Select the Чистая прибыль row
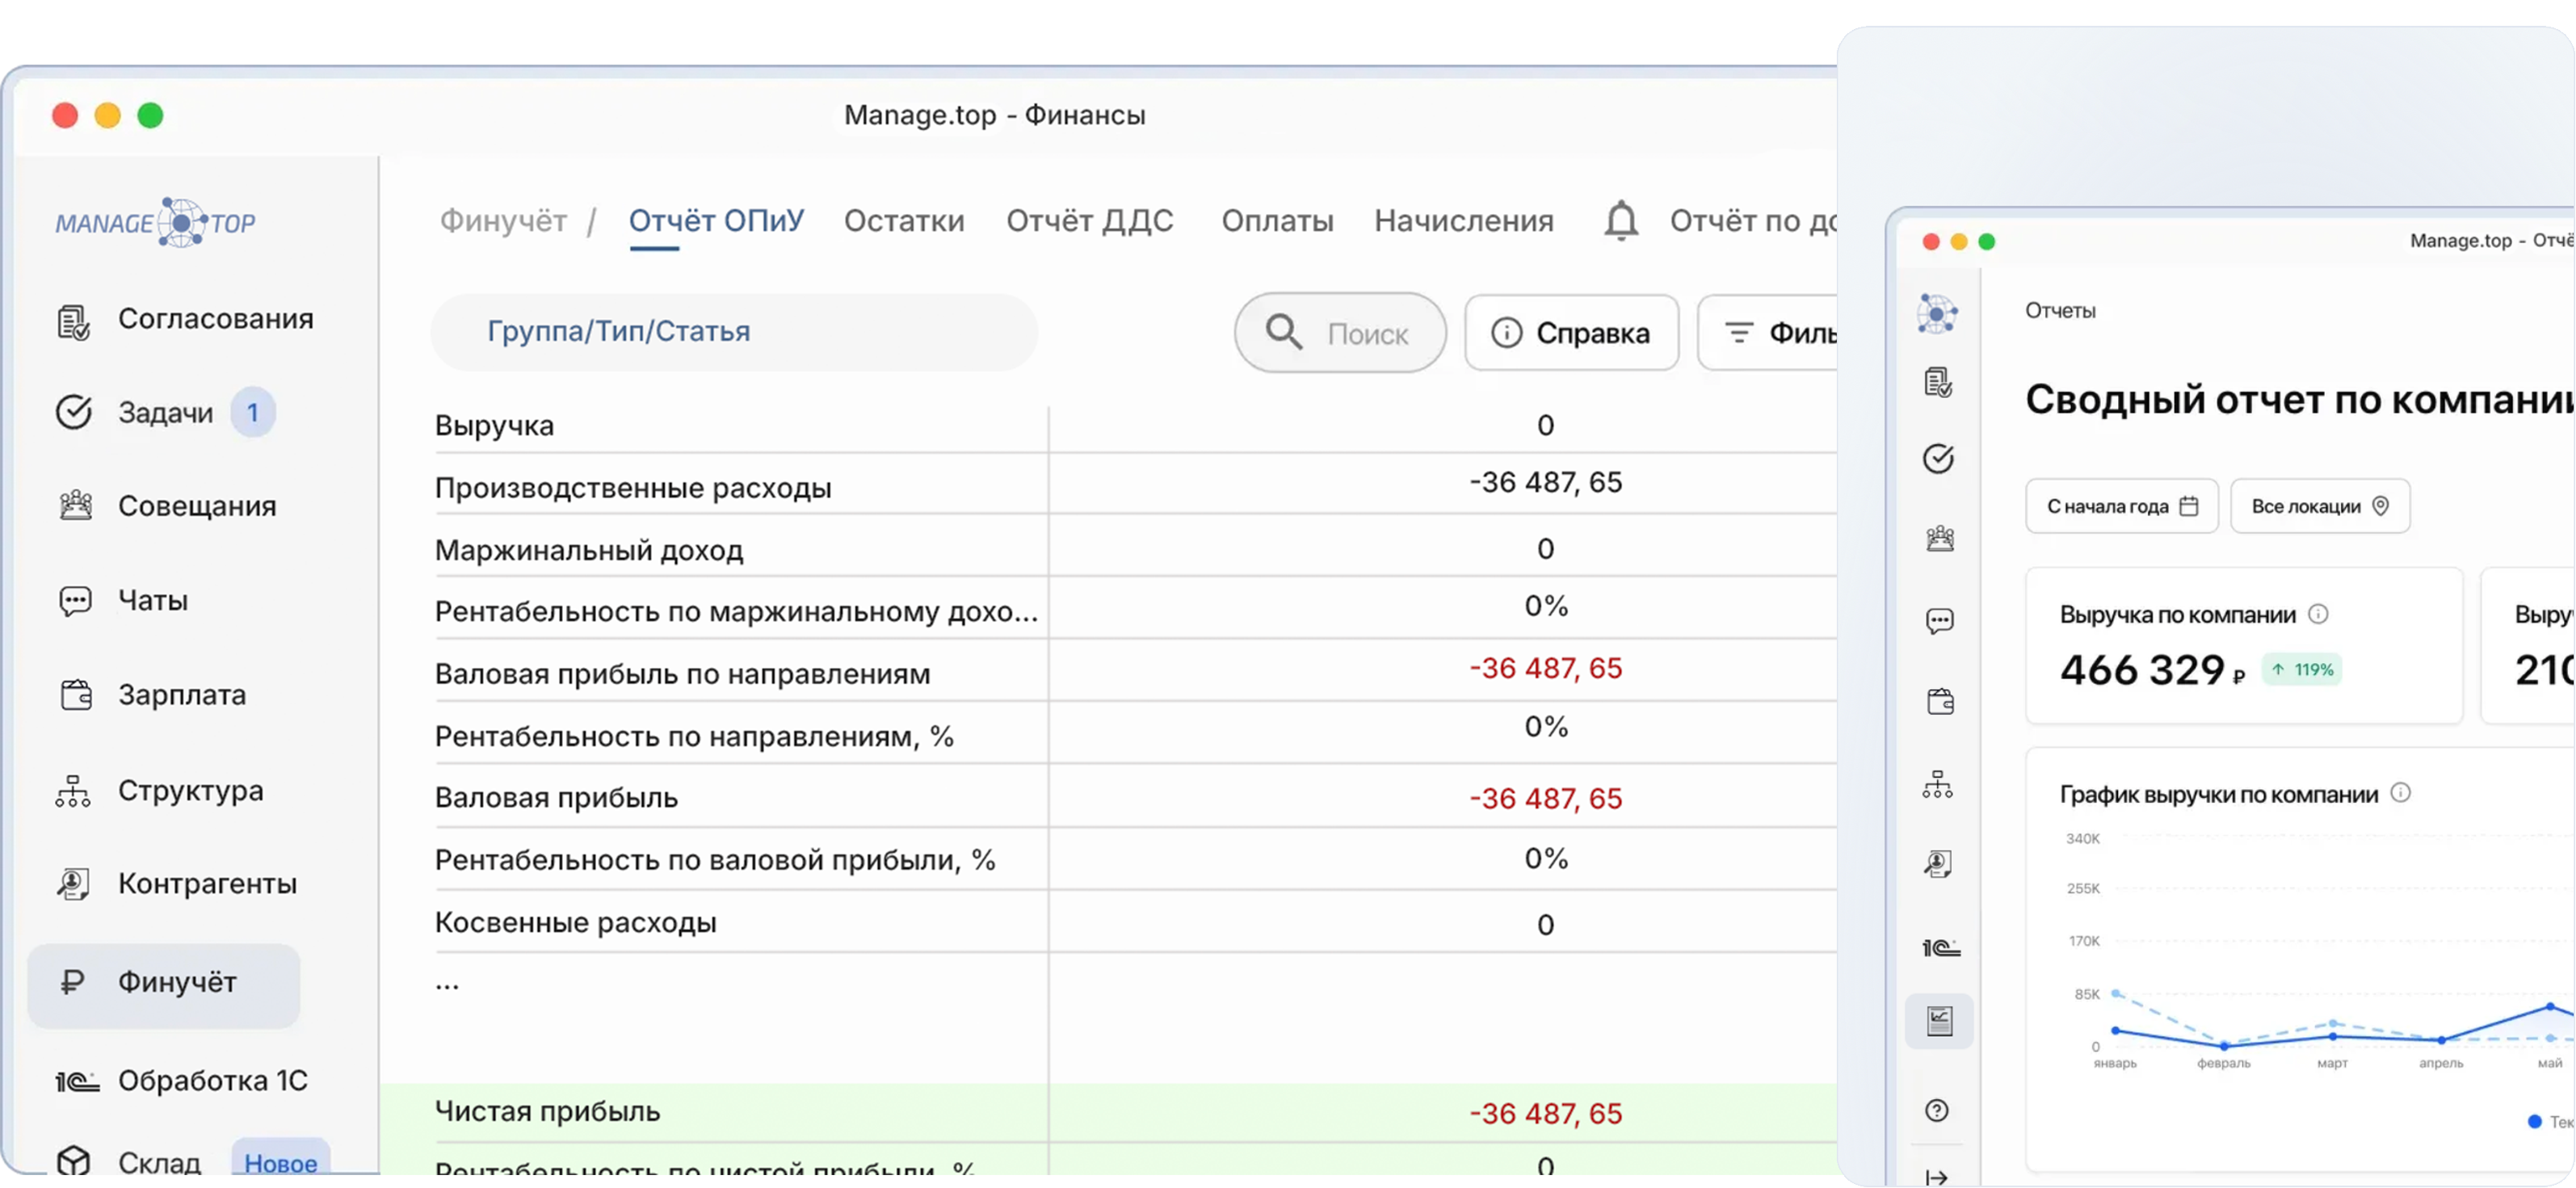The width and height of the screenshot is (2576, 1188). [1108, 1112]
